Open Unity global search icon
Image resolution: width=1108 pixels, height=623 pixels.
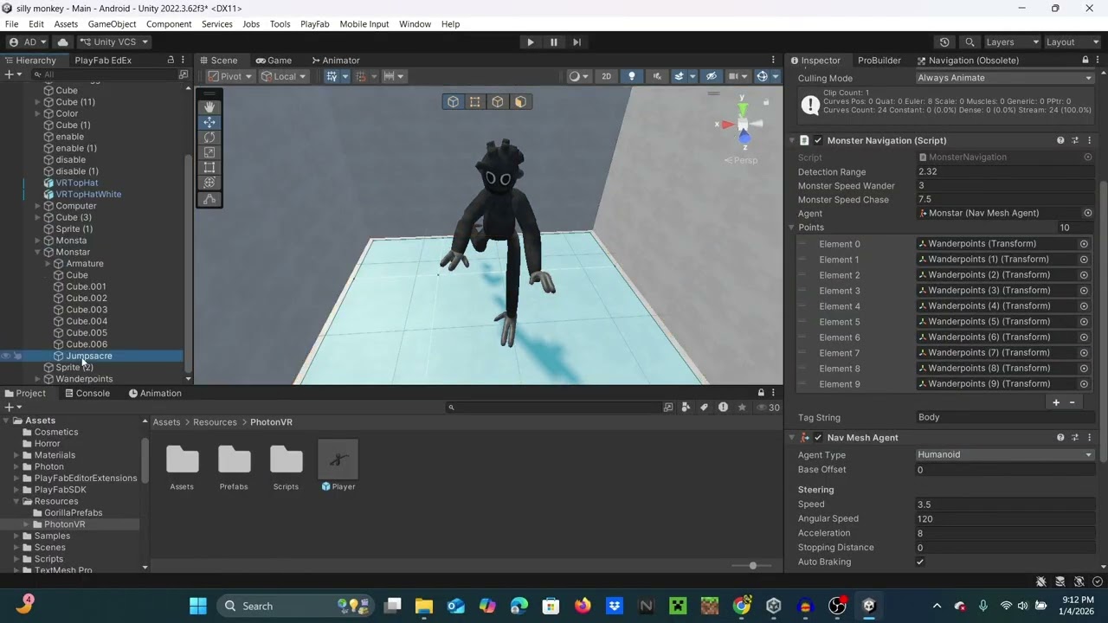(969, 42)
